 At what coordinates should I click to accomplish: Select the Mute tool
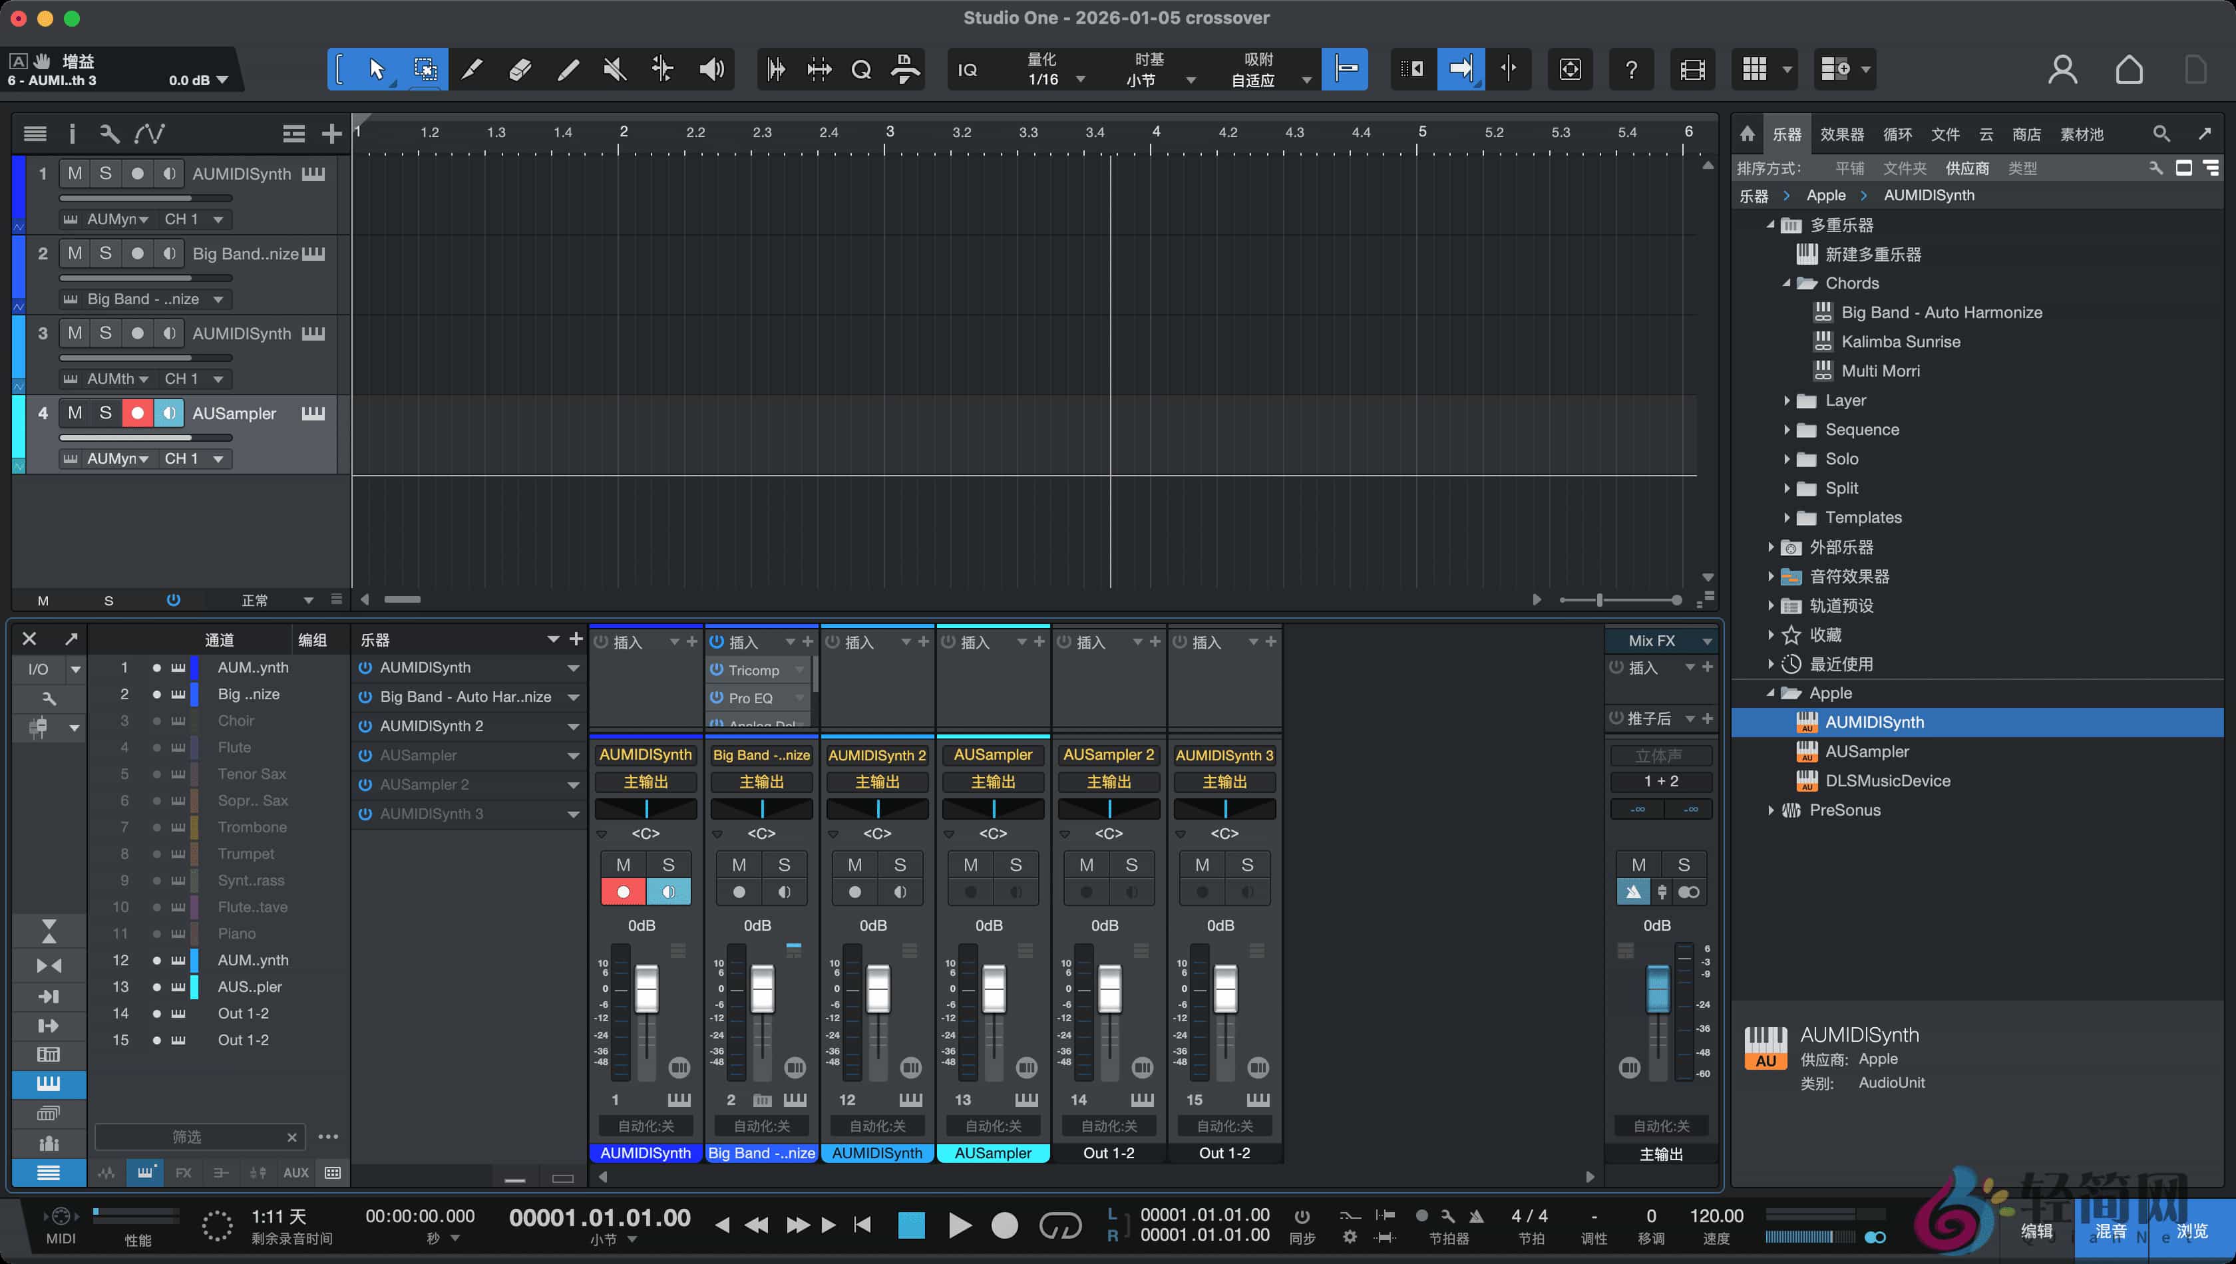click(x=614, y=69)
